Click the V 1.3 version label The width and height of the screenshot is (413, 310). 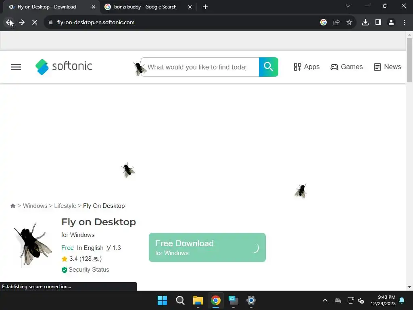[x=114, y=248]
